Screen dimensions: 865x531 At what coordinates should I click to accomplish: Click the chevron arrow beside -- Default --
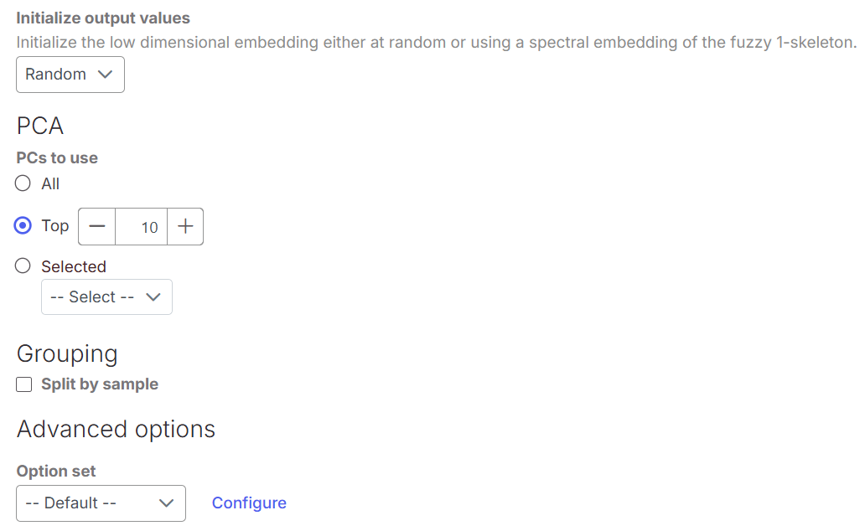pos(166,503)
